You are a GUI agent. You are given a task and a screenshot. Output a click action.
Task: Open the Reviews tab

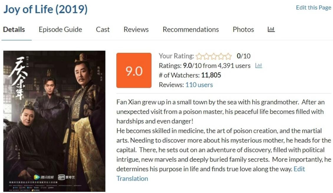point(136,29)
